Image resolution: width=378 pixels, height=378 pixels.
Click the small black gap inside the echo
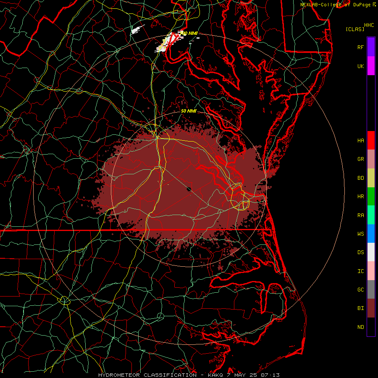[189, 189]
